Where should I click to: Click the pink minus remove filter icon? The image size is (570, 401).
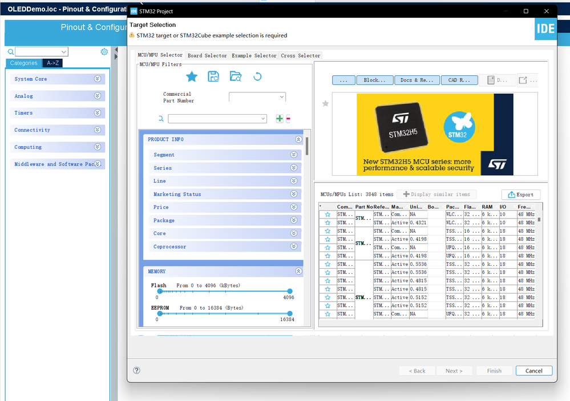click(x=288, y=119)
